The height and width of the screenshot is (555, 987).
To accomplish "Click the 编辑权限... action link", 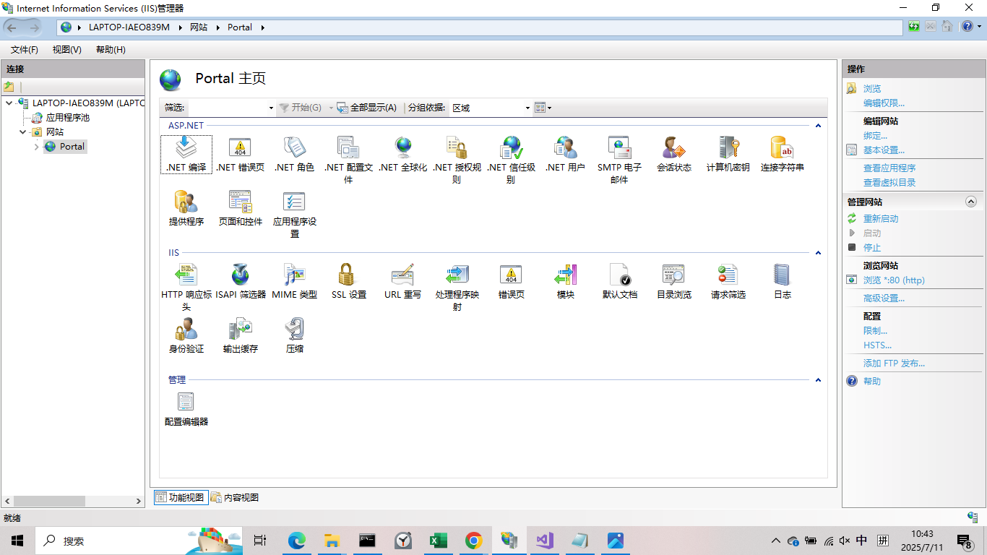I will point(884,103).
